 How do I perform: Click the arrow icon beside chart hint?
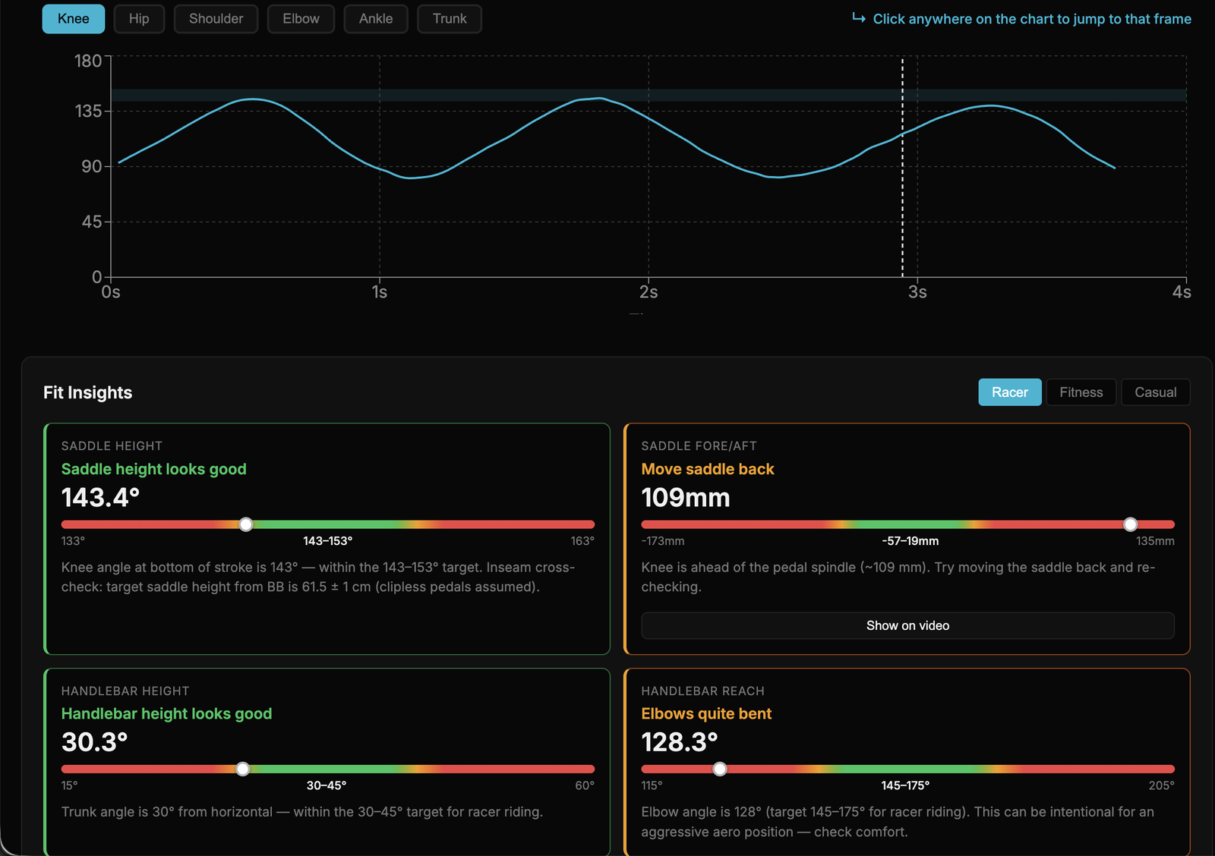point(859,17)
